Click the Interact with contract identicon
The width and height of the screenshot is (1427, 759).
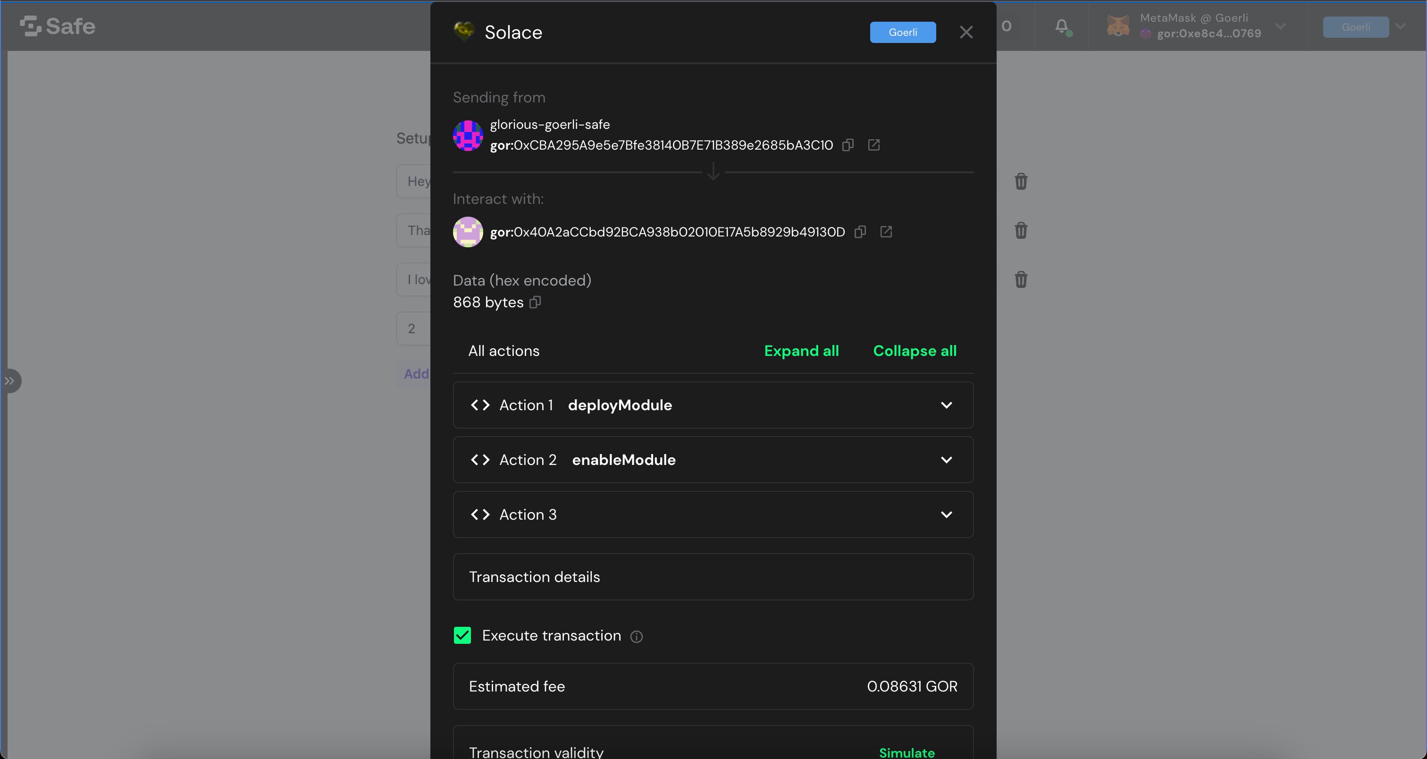pyautogui.click(x=468, y=232)
